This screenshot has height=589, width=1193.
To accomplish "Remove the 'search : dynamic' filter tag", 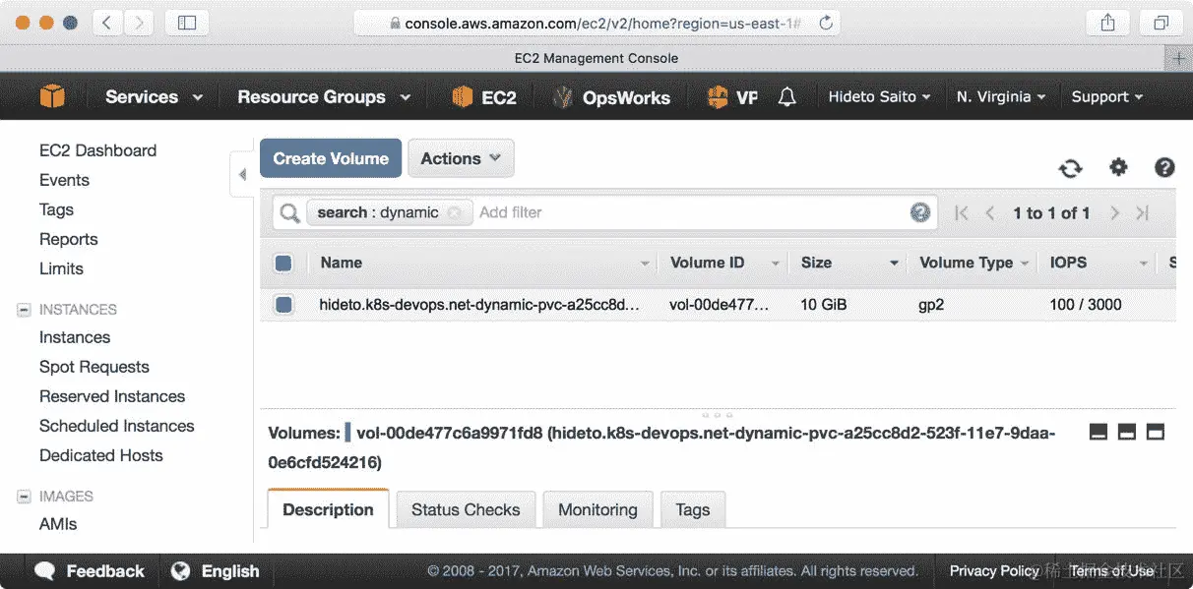I will (454, 212).
